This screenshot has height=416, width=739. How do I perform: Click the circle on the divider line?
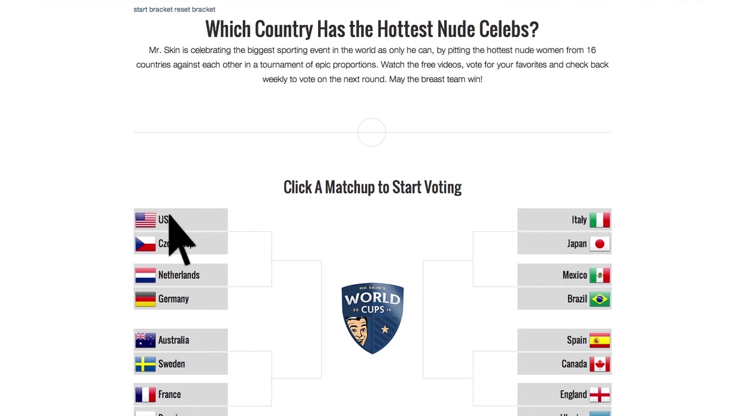click(x=371, y=132)
